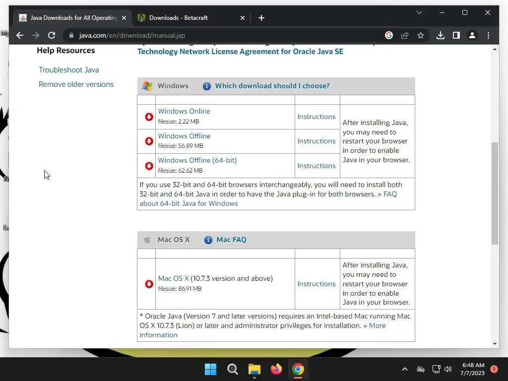This screenshot has height=381, width=508.
Task: Open Instructions for Windows Offline (64-bit)
Action: click(316, 166)
